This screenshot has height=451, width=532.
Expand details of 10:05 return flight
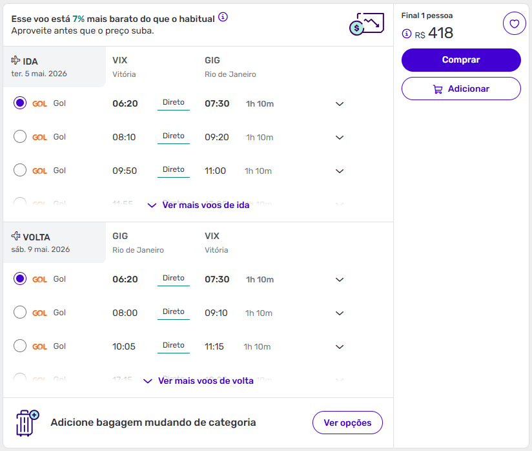point(340,346)
